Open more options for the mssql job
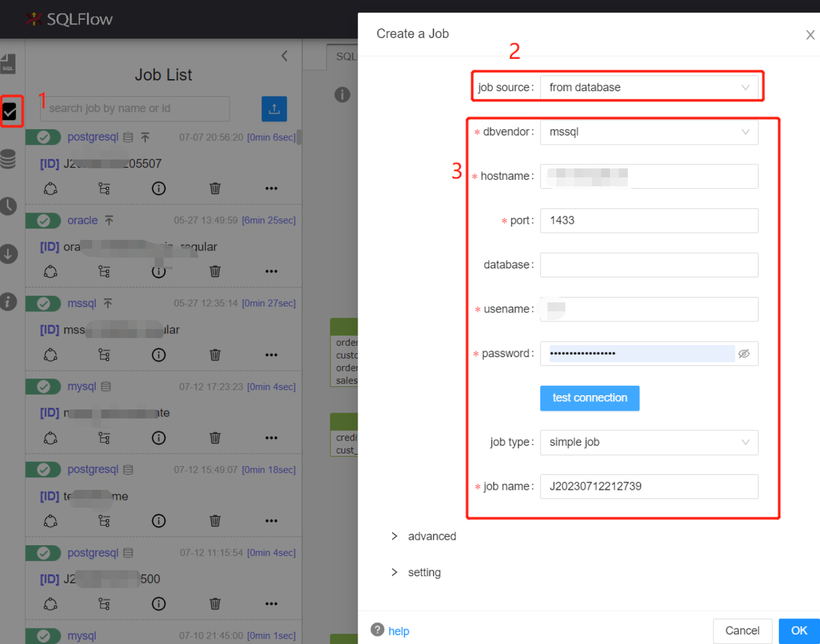 tap(271, 355)
